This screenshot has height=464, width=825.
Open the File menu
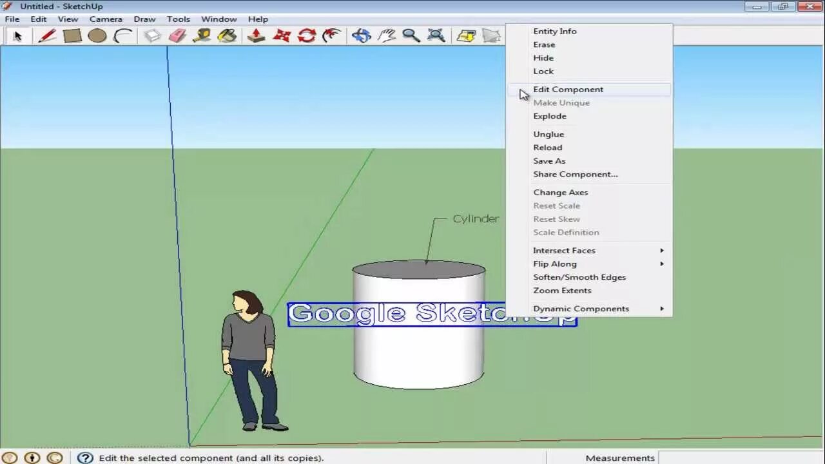coord(12,19)
